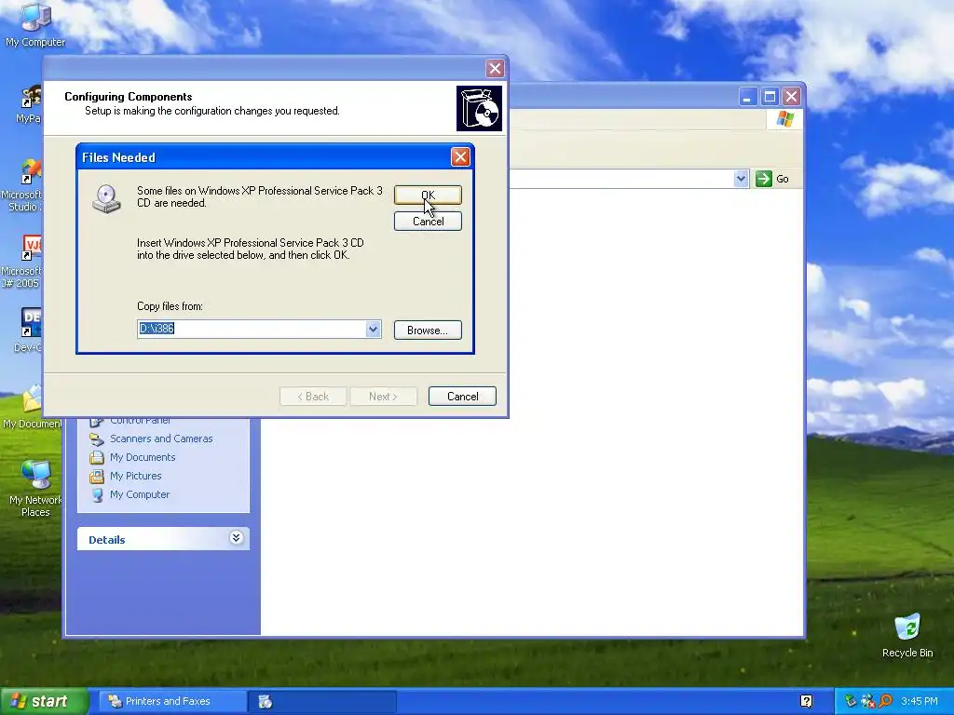Expand the Details panel chevron
Screen dimensions: 954x715
pos(236,538)
